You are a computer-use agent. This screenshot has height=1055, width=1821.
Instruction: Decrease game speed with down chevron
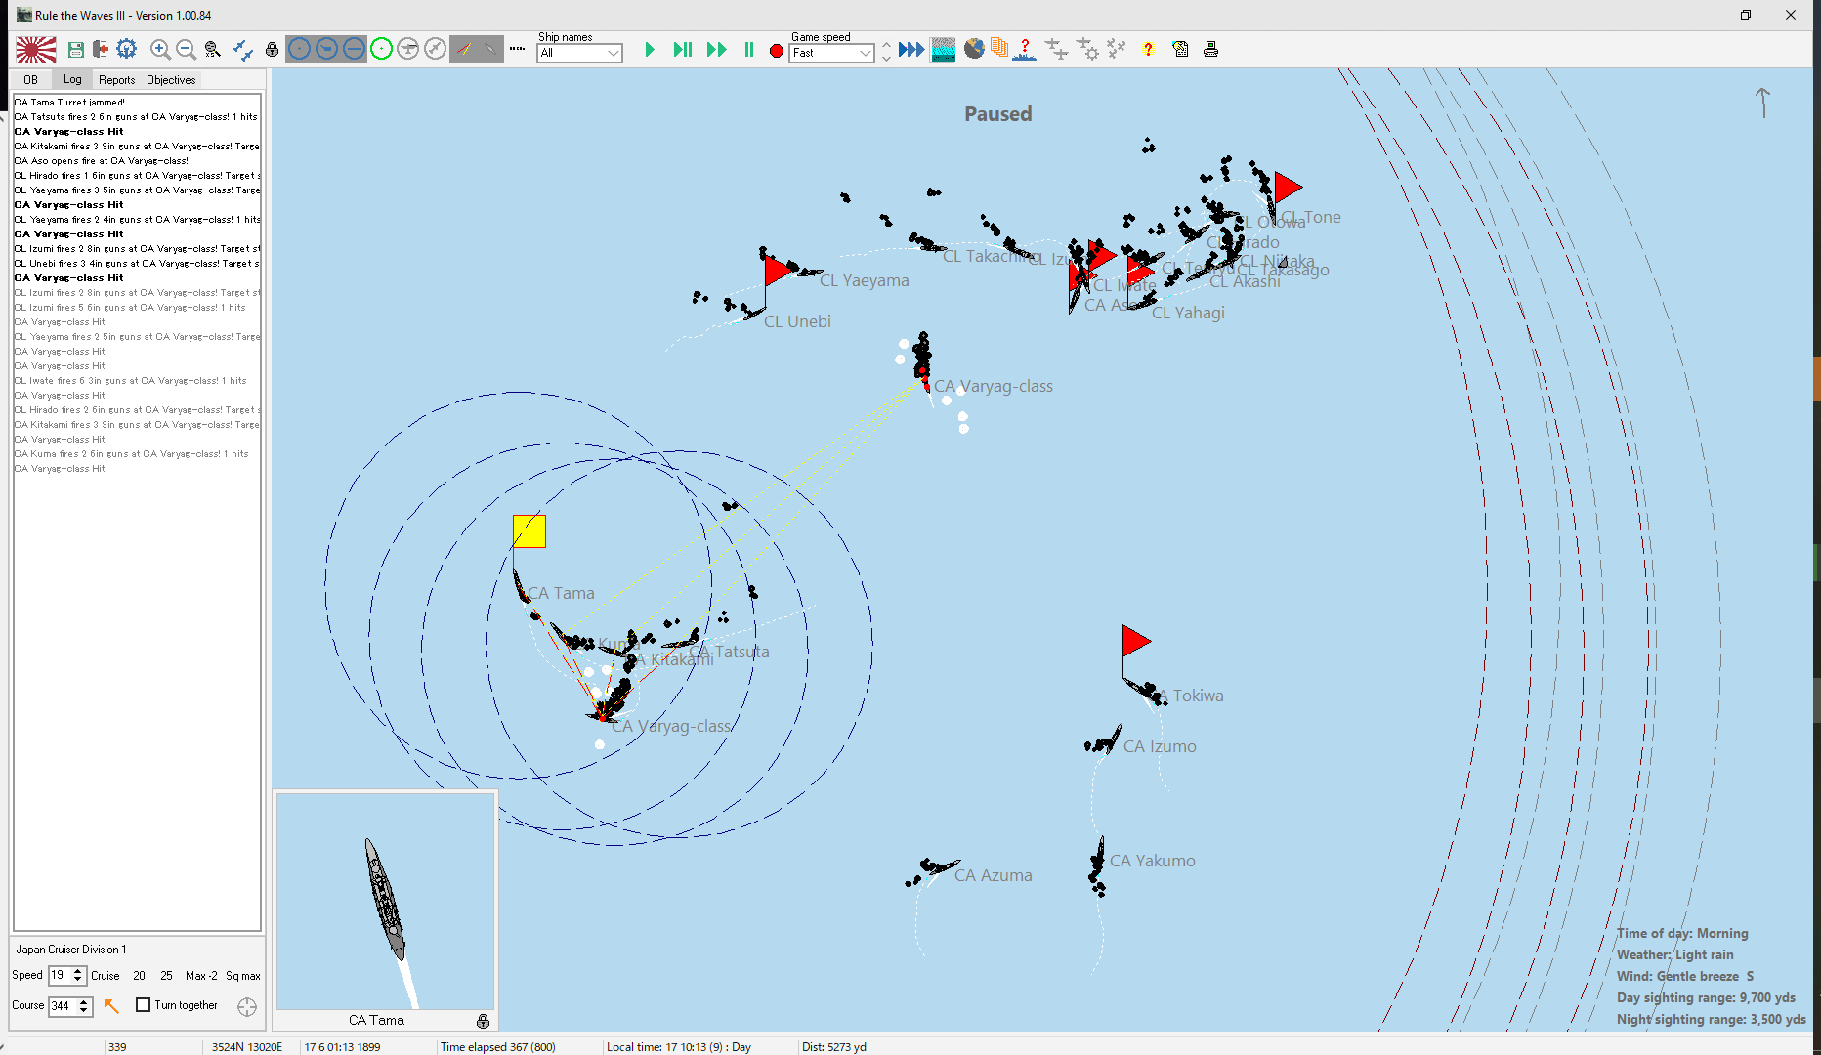886,58
